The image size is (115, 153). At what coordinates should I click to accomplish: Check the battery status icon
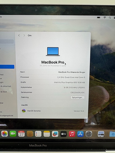pyautogui.click(x=99, y=18)
